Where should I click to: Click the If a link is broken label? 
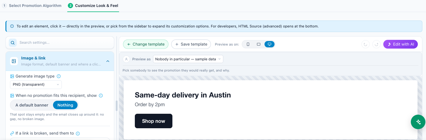(x=45, y=133)
